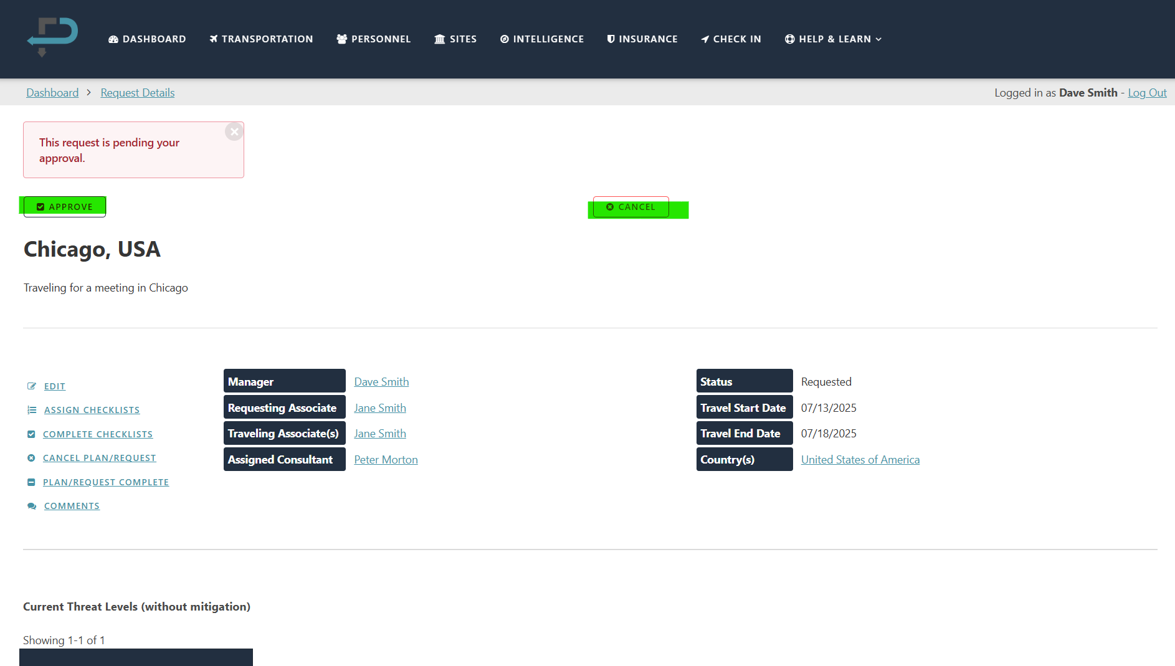Click the Chicago, USA heading
The image size is (1175, 666).
tap(92, 249)
